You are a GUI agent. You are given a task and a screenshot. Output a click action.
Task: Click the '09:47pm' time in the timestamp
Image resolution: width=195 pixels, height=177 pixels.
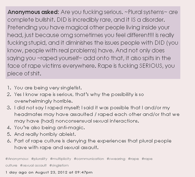tap(83, 172)
